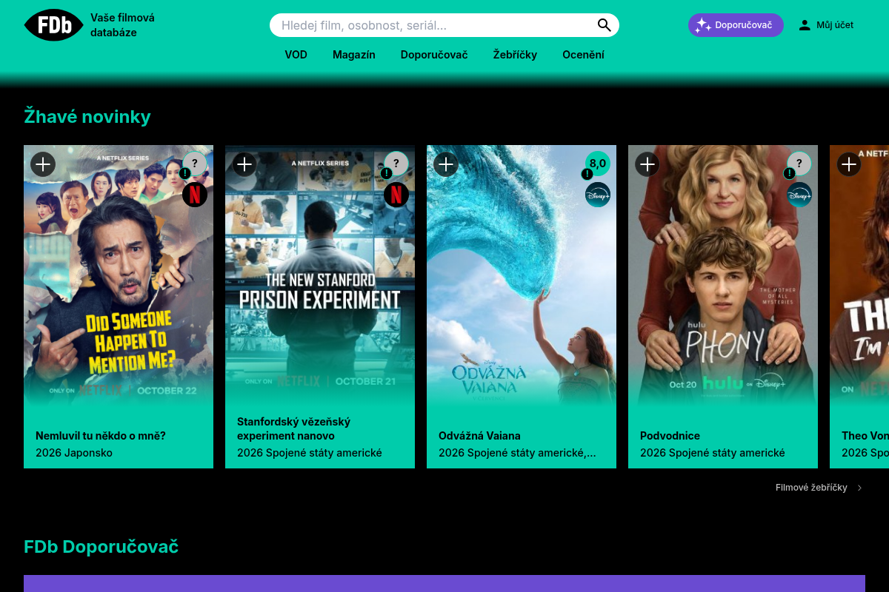Image resolution: width=889 pixels, height=592 pixels.
Task: Click the chevron next to Filmové žebříčky
Action: tap(859, 488)
